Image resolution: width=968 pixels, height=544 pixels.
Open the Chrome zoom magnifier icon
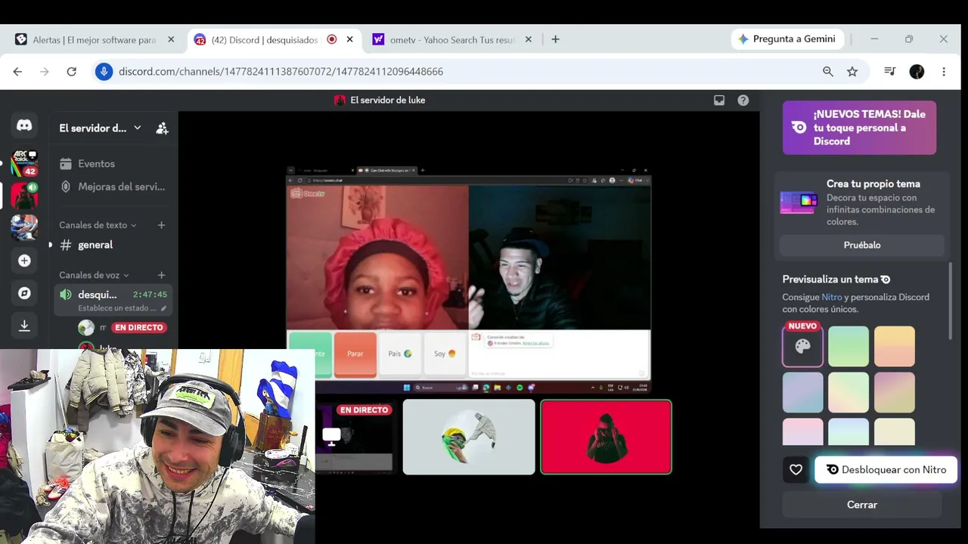click(x=828, y=71)
